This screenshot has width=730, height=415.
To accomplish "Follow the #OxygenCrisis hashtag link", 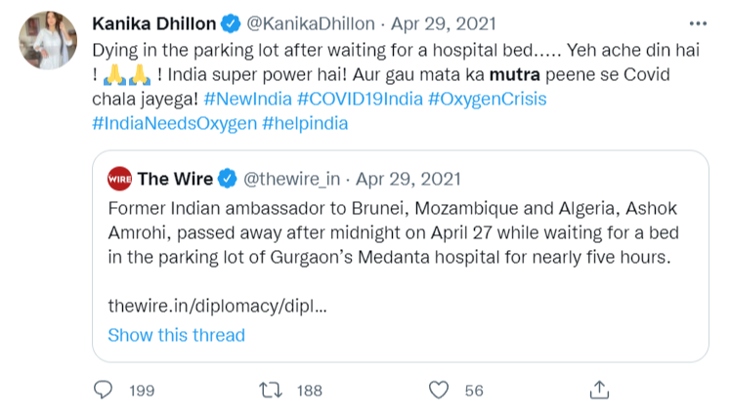I will coord(486,99).
